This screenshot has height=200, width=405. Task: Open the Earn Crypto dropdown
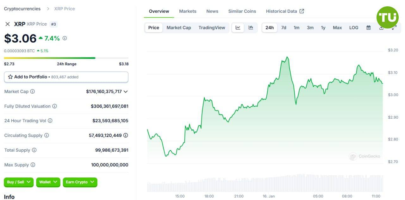point(80,182)
